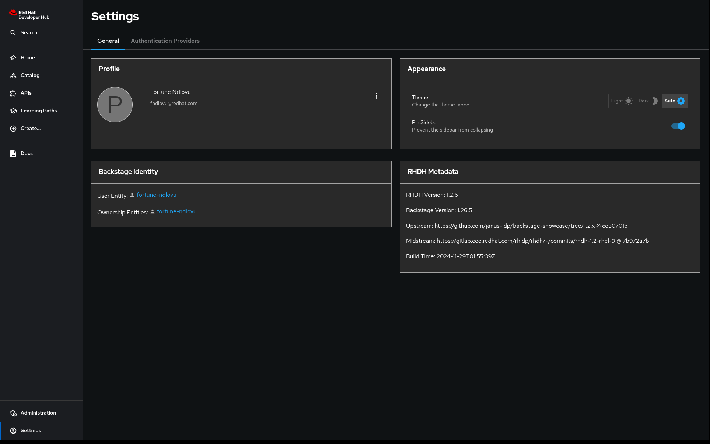The image size is (710, 444).
Task: Click the APIs puzzle piece icon
Action: [x=13, y=93]
